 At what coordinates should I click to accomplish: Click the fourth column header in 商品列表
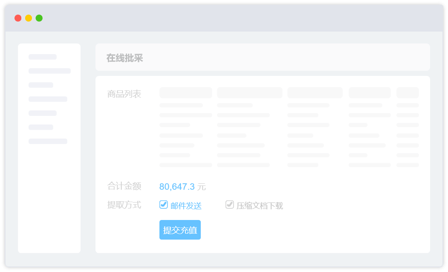(369, 93)
